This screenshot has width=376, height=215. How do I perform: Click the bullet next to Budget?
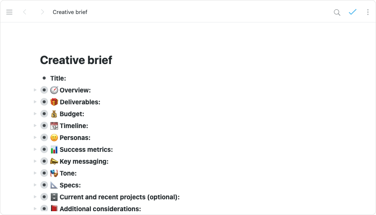pyautogui.click(x=44, y=114)
